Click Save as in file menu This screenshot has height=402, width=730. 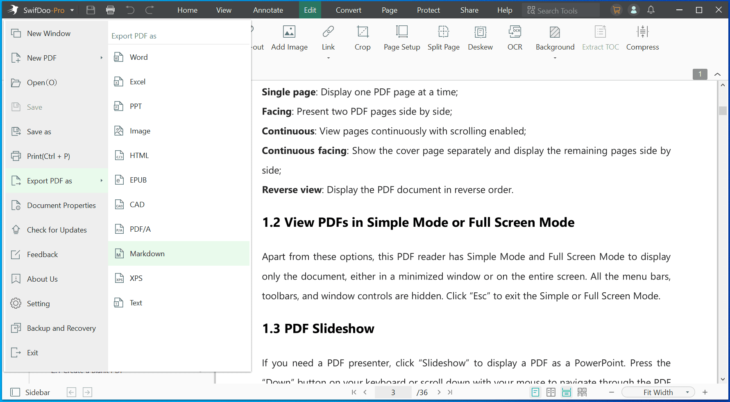click(x=57, y=132)
